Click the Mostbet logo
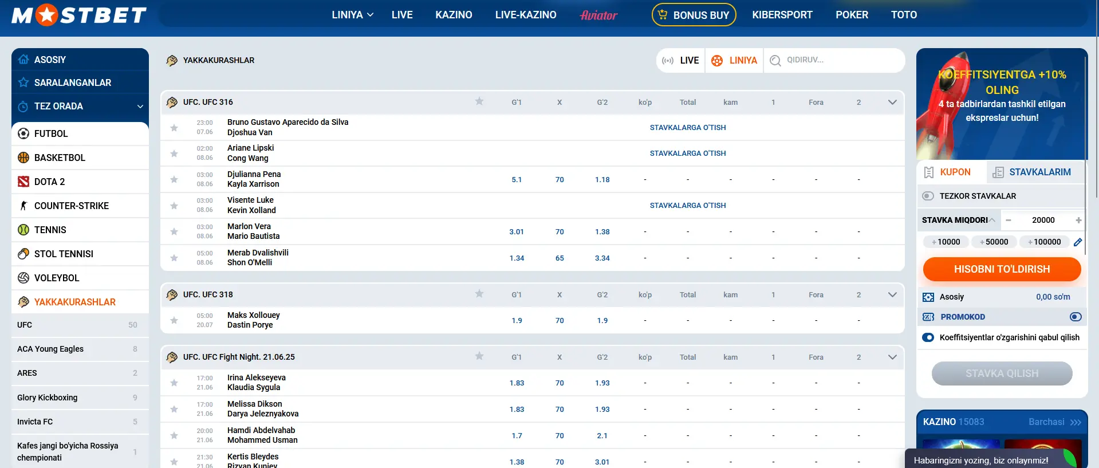The height and width of the screenshot is (468, 1099). coord(79,15)
